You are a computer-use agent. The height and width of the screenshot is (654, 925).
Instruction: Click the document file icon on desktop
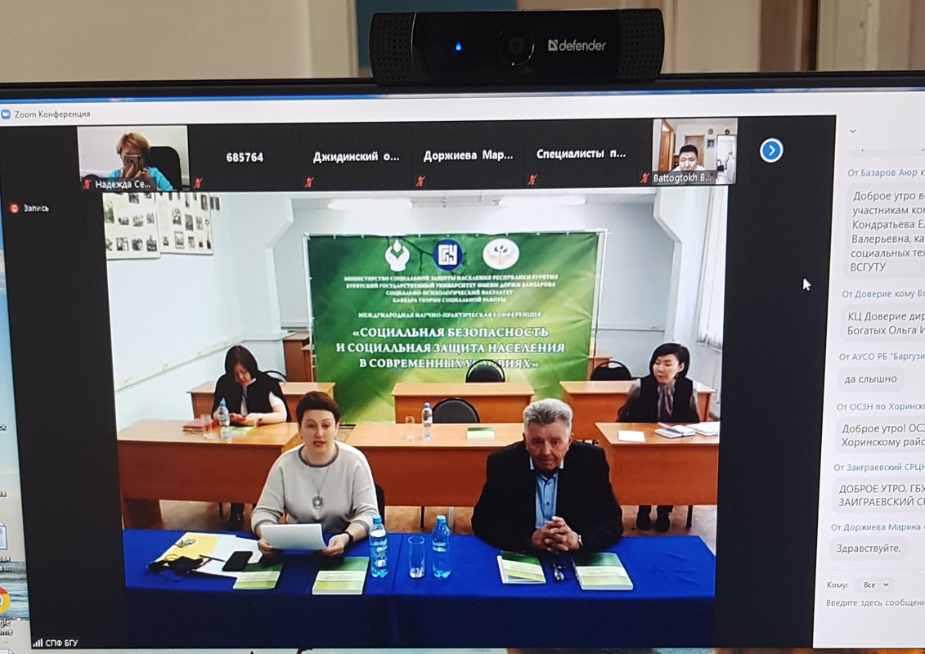pos(2,537)
